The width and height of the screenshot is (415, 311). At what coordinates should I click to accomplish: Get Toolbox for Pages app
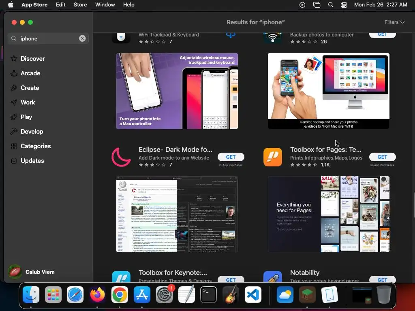pos(383,157)
